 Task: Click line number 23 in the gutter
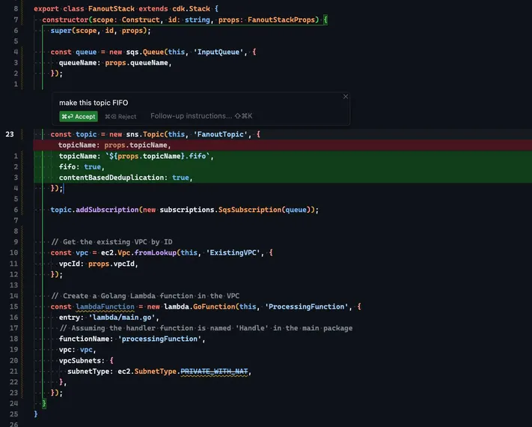[10, 134]
